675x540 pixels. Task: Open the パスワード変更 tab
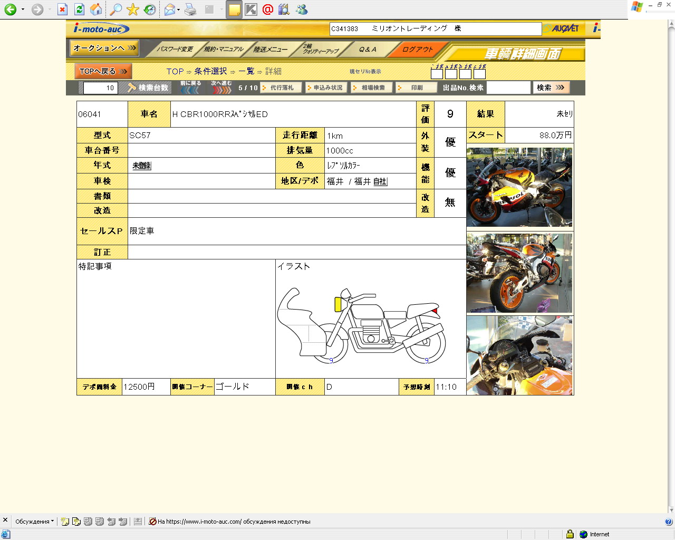[x=175, y=49]
